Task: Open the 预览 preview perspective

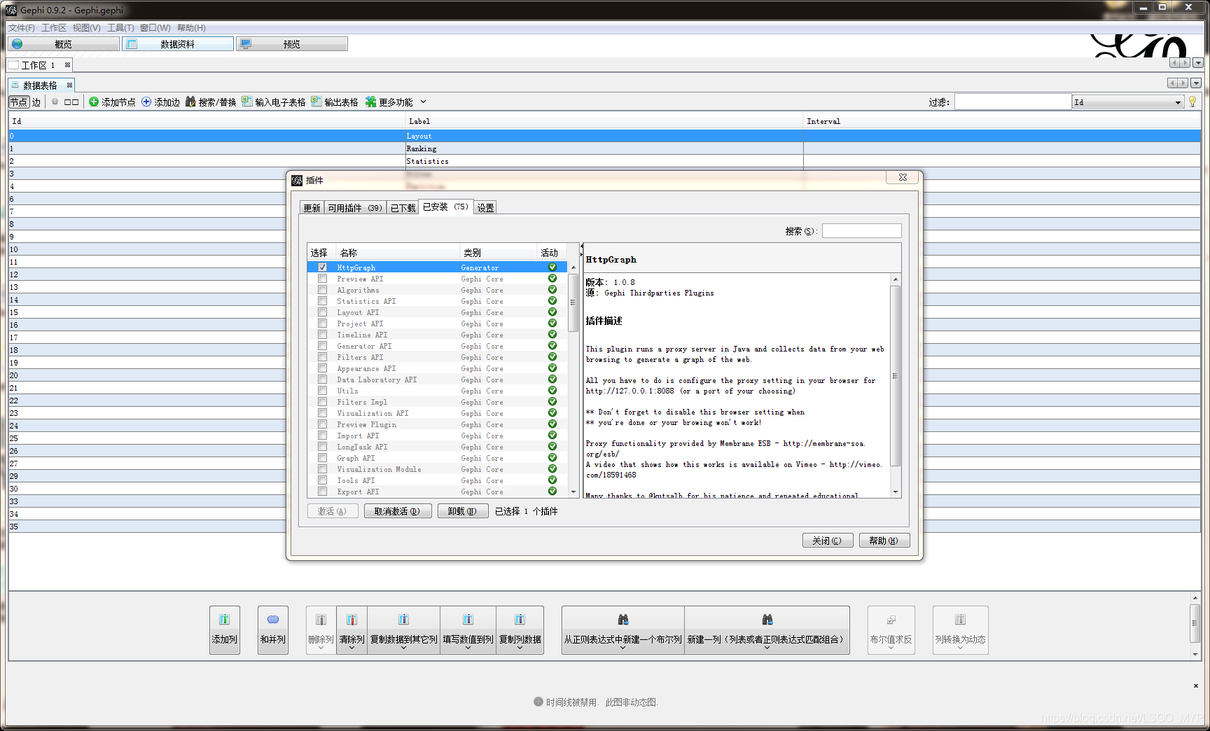Action: (291, 44)
